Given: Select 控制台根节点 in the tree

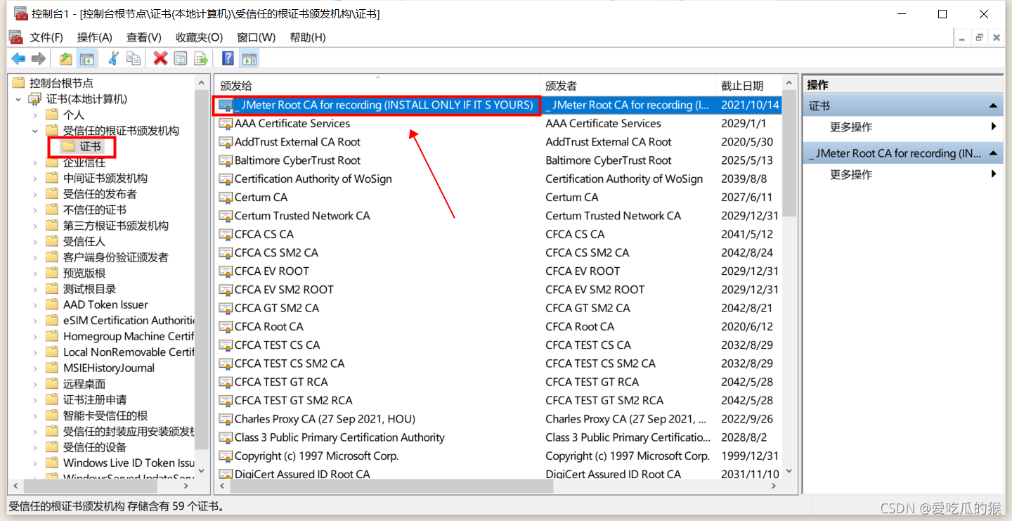Looking at the screenshot, I should pyautogui.click(x=61, y=83).
